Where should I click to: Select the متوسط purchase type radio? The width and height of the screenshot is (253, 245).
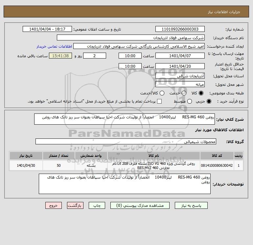tap(190, 101)
